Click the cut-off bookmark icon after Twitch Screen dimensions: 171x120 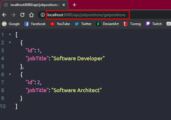169,24
